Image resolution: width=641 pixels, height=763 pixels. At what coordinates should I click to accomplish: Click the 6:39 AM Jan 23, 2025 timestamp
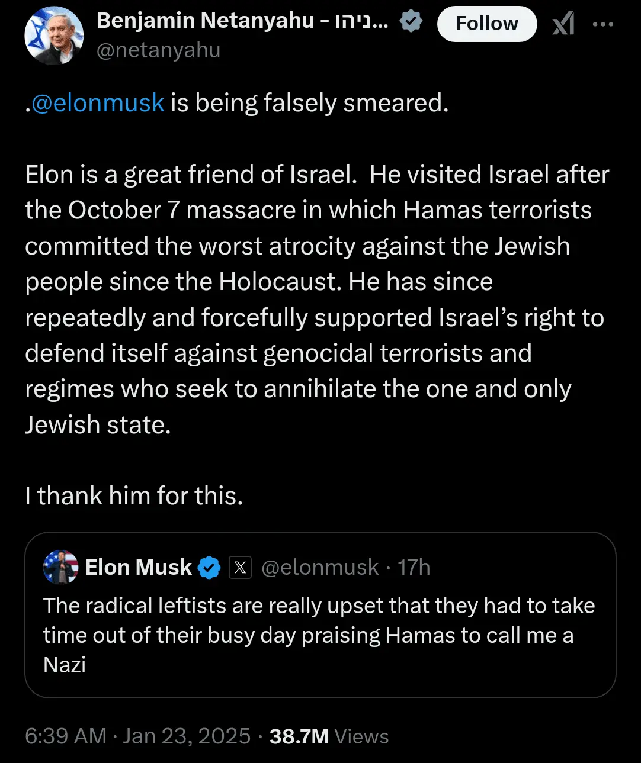coord(138,736)
